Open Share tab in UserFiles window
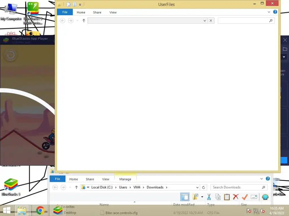The height and width of the screenshot is (216, 289). [x=97, y=12]
